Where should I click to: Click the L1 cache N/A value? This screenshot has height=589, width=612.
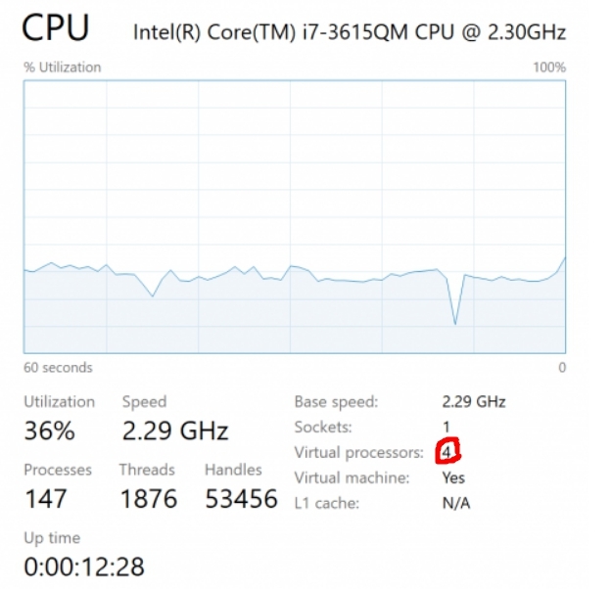click(456, 503)
